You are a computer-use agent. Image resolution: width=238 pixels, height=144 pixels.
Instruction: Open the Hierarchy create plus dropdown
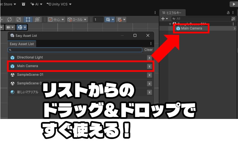(x=164, y=19)
